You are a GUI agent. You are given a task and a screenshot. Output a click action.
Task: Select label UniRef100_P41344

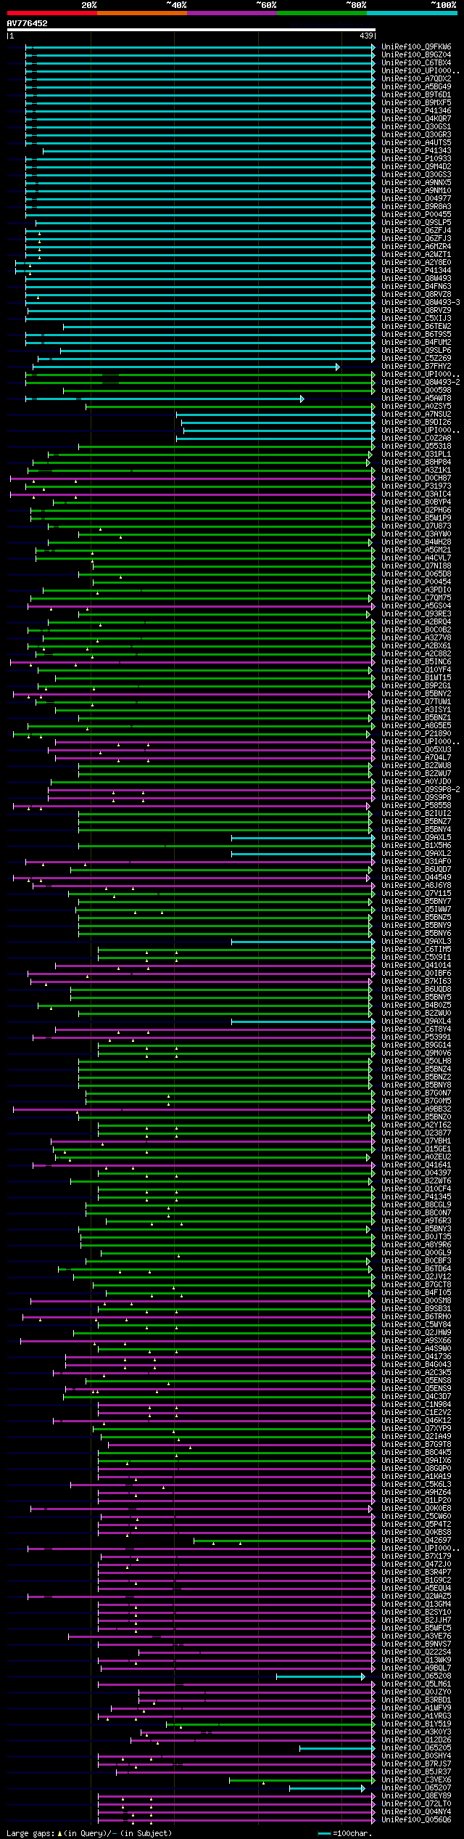416,270
